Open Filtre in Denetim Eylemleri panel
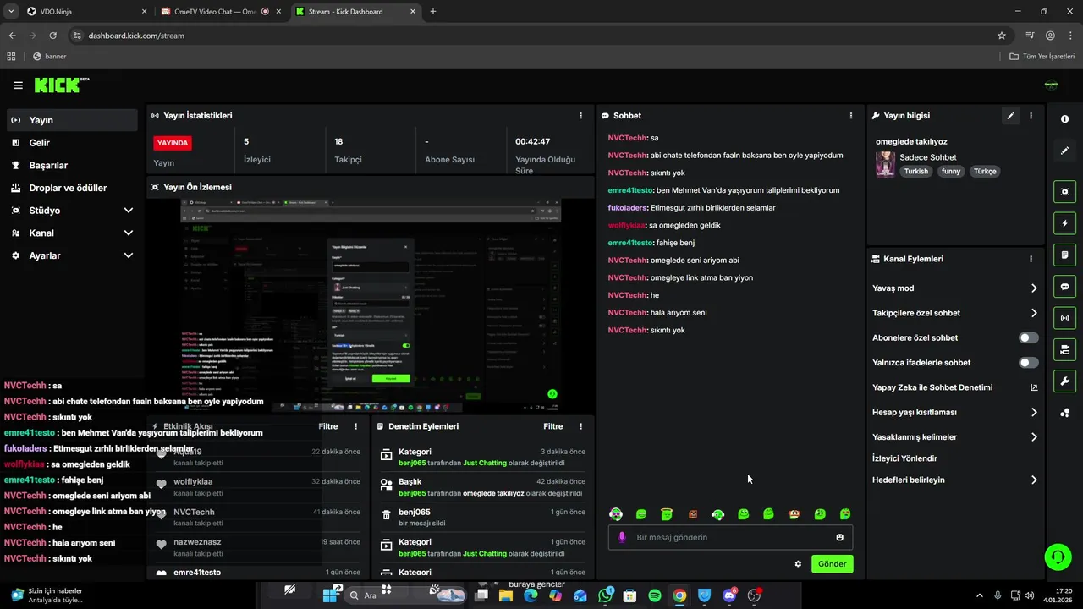 coord(553,426)
